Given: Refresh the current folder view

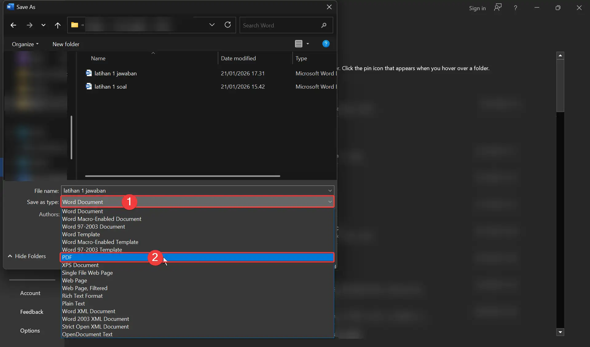Looking at the screenshot, I should tap(228, 25).
